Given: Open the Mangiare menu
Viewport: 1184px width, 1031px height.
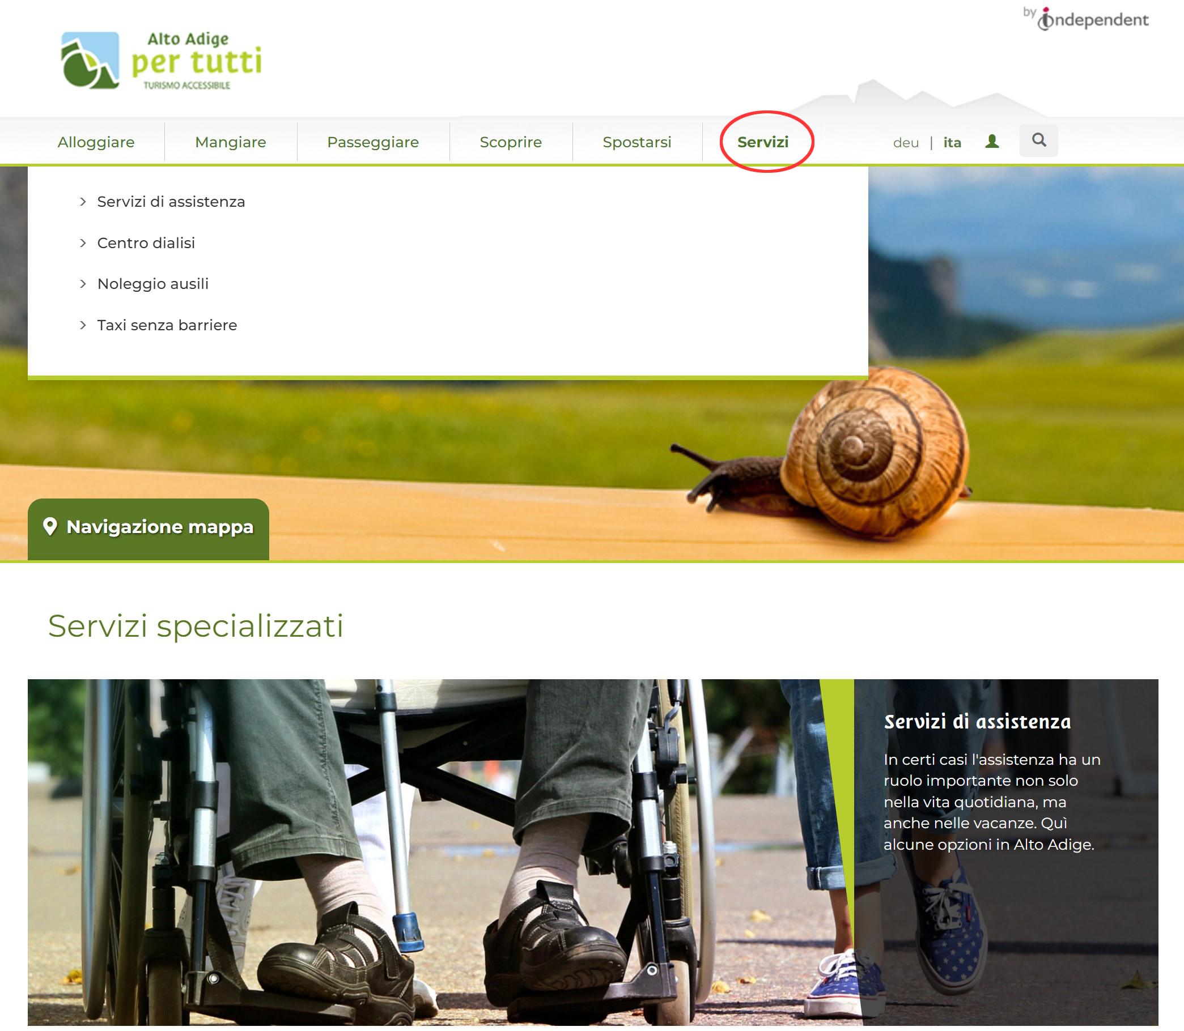Looking at the screenshot, I should (230, 142).
